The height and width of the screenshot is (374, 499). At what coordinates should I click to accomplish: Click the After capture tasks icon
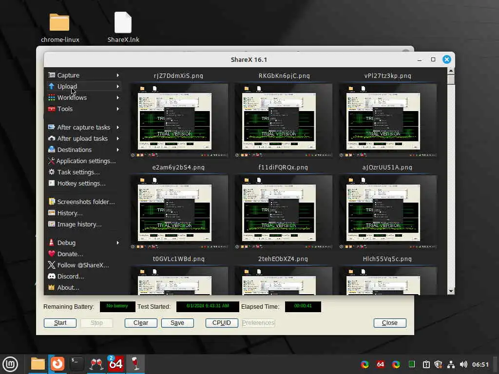click(x=51, y=127)
